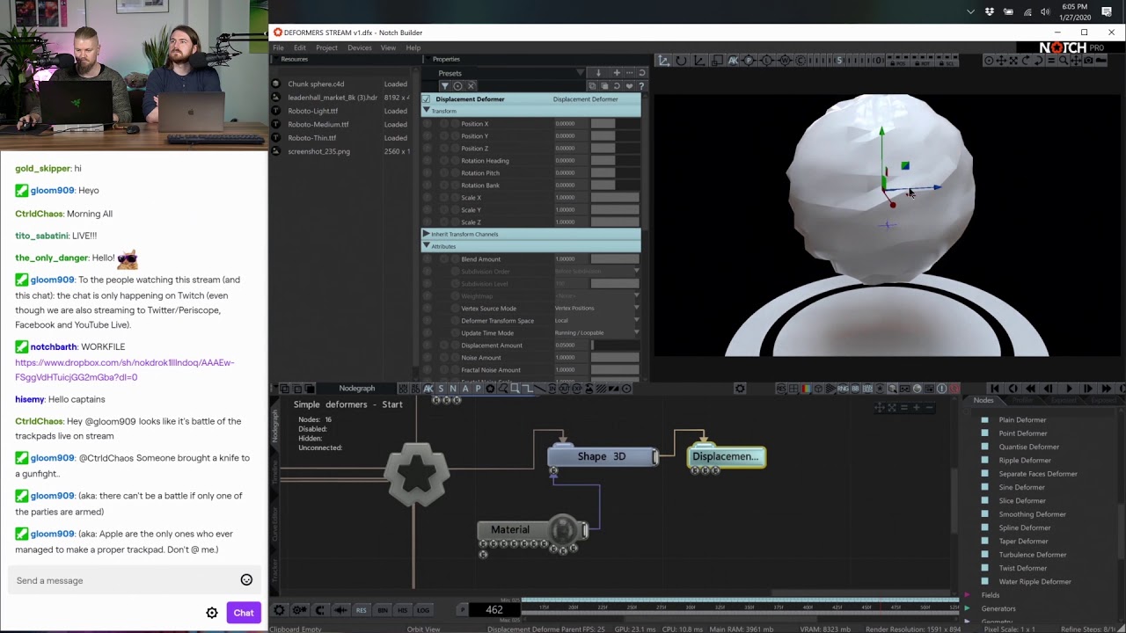Screen dimensions: 1126x633
Task: Click the presets filter funnel icon
Action: [x=444, y=86]
